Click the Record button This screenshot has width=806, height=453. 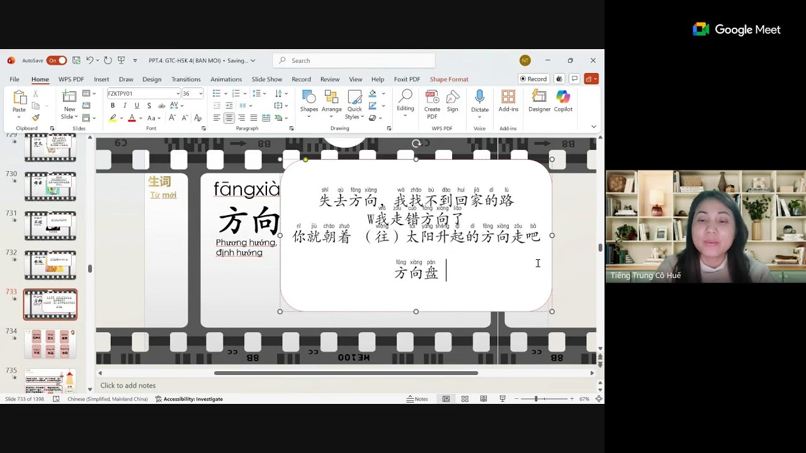coord(533,79)
